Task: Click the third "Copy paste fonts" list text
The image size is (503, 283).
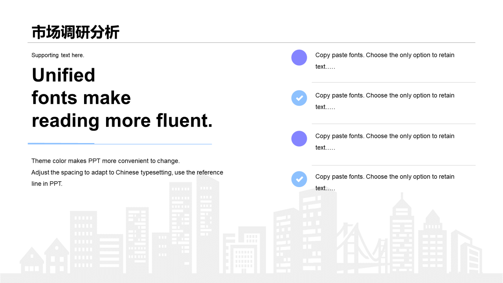Action: [385, 141]
